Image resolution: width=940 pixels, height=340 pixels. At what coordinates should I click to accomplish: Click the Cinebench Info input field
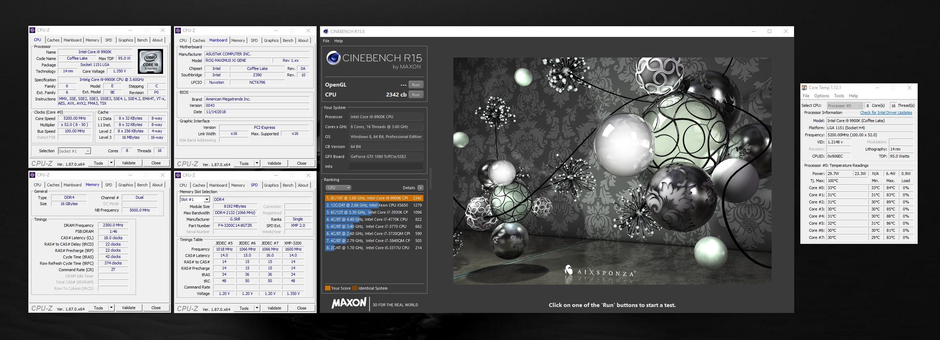click(386, 166)
